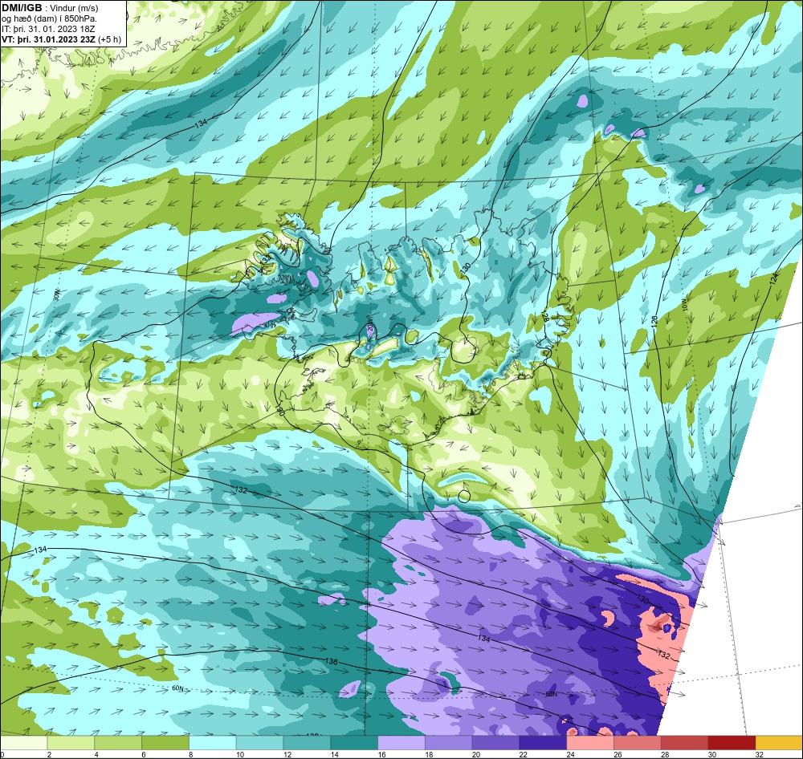Click the lavender 16–18 m/s legend swatch
The width and height of the screenshot is (803, 759).
[x=401, y=743]
